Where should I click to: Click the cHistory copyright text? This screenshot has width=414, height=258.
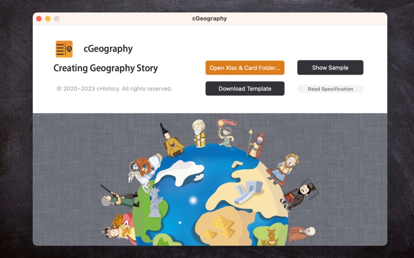coord(114,89)
